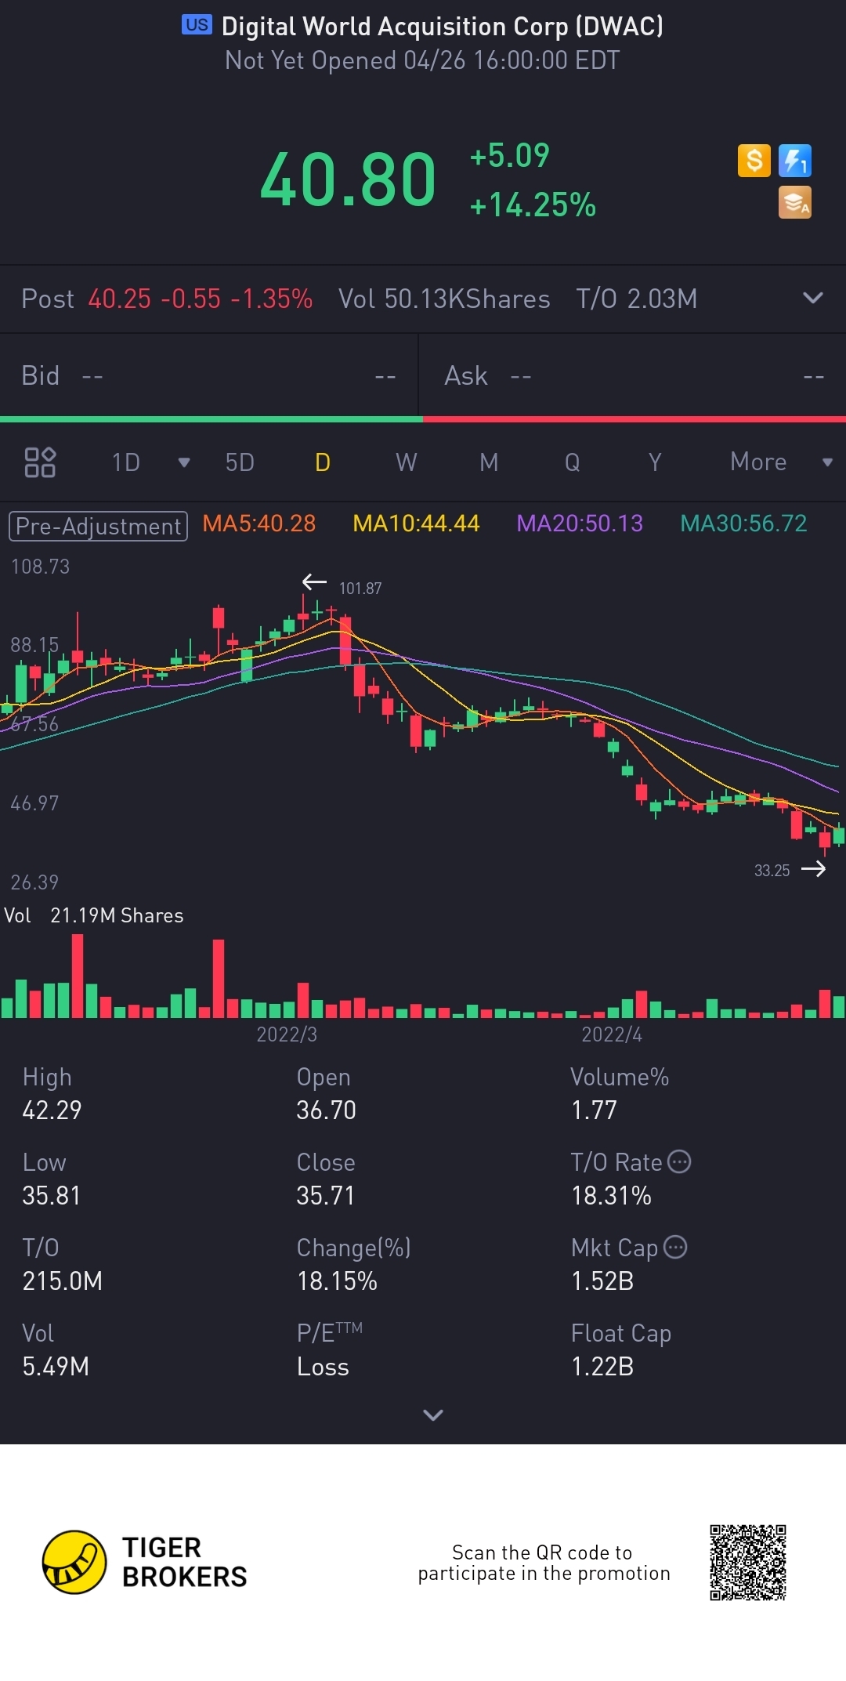Tap the MA30:56.72 indicator label
The image size is (846, 1681).
[x=743, y=524]
